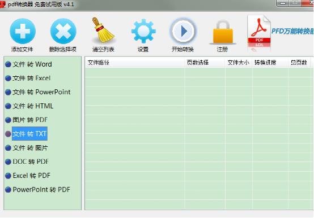Click the highlighted 文件 转 TXT label
314x218 pixels.
[29, 134]
